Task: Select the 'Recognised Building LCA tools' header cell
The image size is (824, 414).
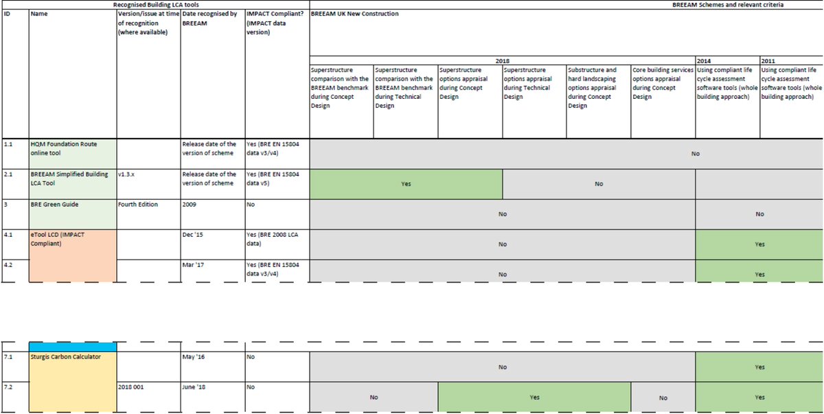Action: click(155, 4)
